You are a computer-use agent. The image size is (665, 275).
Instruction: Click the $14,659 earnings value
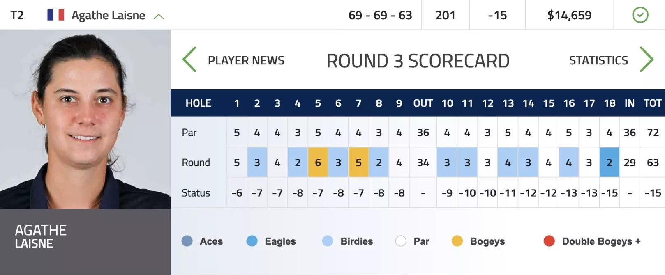point(569,15)
